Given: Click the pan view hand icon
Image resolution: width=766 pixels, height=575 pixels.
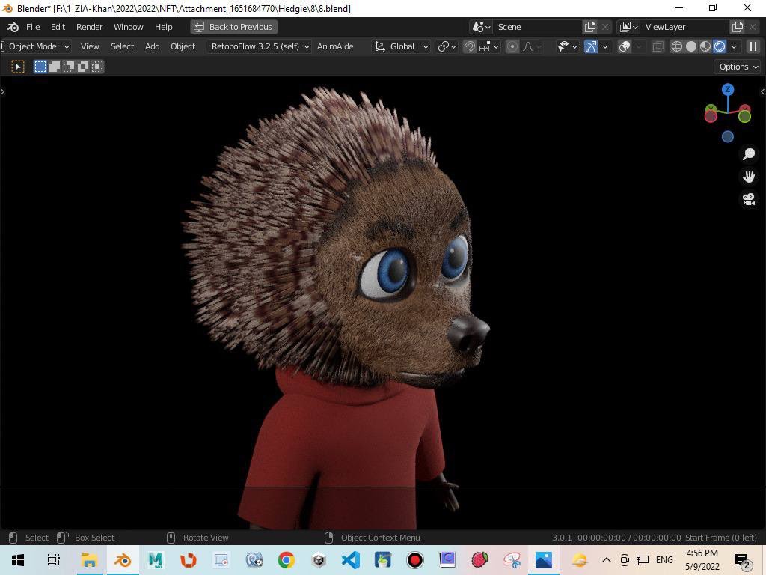Looking at the screenshot, I should point(748,177).
